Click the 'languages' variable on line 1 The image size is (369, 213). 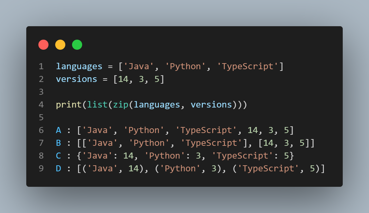79,67
